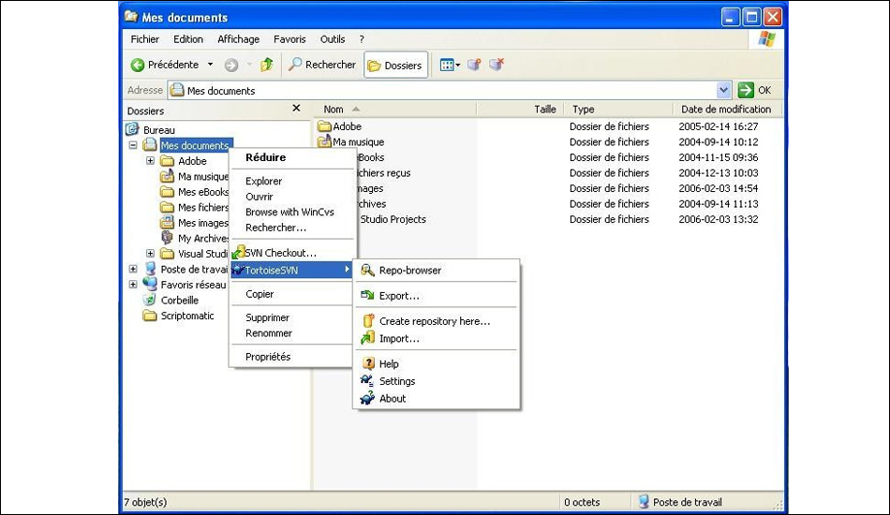This screenshot has width=890, height=515.
Task: Open the Affichage menu
Action: point(238,39)
